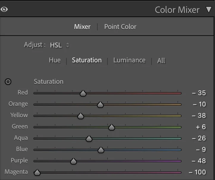Click the Aqua saturation slider handle
The image size is (215, 180).
point(89,139)
